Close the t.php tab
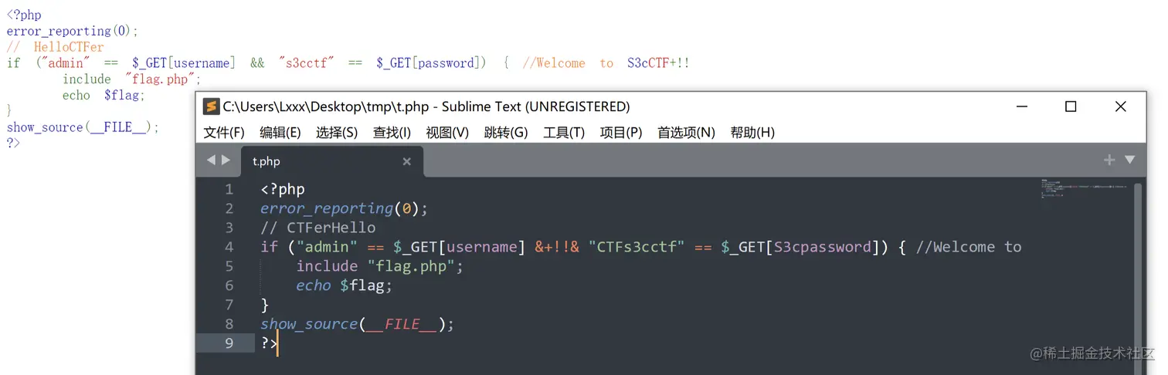 point(407,161)
